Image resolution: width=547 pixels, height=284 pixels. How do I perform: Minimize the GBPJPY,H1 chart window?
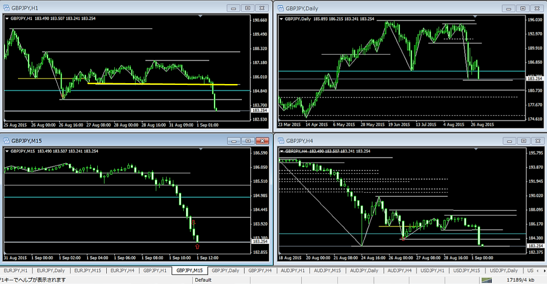coord(233,8)
